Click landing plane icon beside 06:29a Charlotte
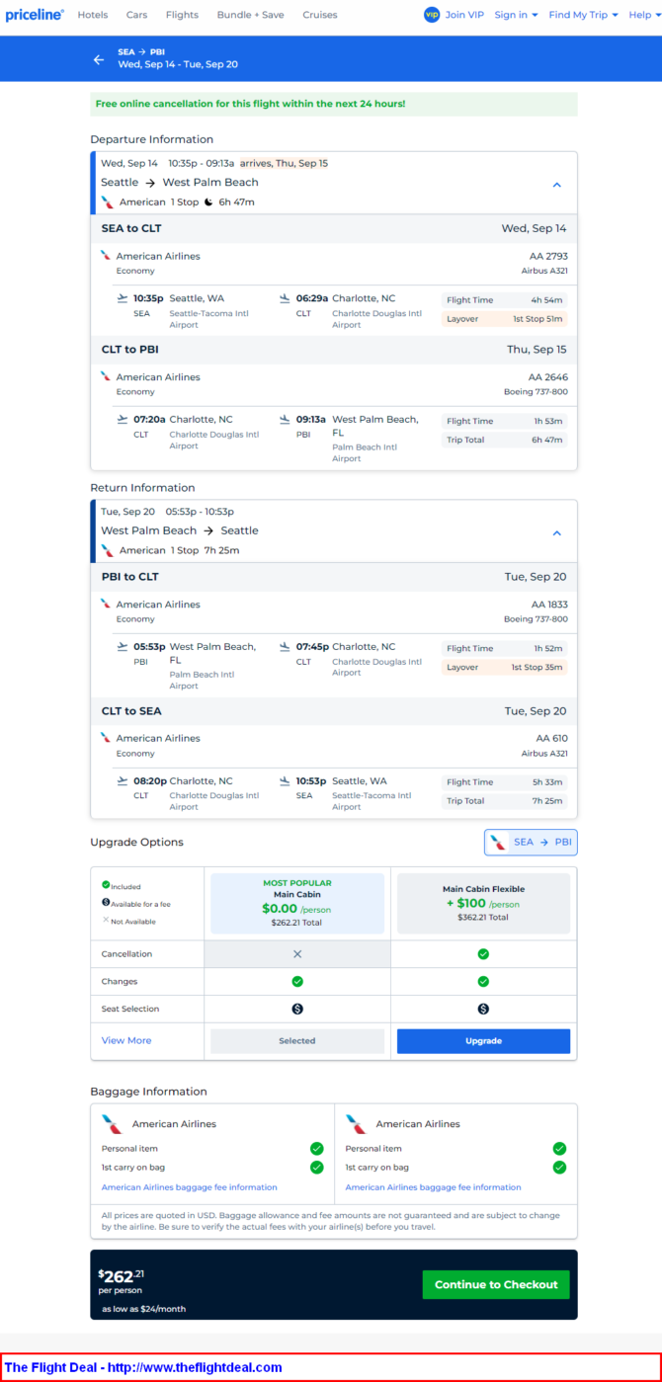This screenshot has height=1382, width=662. 285,298
